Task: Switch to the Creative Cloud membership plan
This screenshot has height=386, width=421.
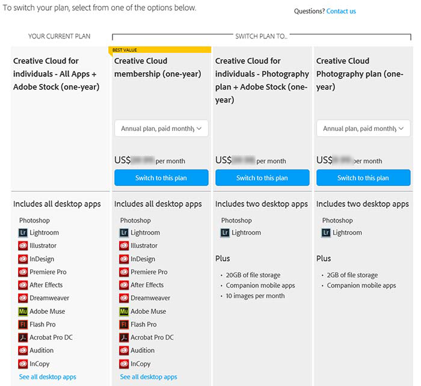Action: click(161, 178)
